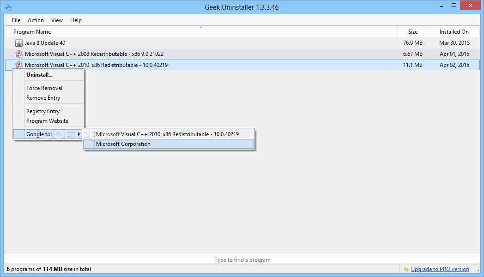Screen dimensions: 484x277
Task: Expand the Google for submenu arrow
Action: coord(79,134)
